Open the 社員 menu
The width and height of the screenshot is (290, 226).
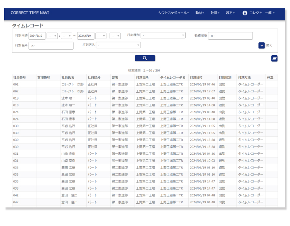(215, 13)
